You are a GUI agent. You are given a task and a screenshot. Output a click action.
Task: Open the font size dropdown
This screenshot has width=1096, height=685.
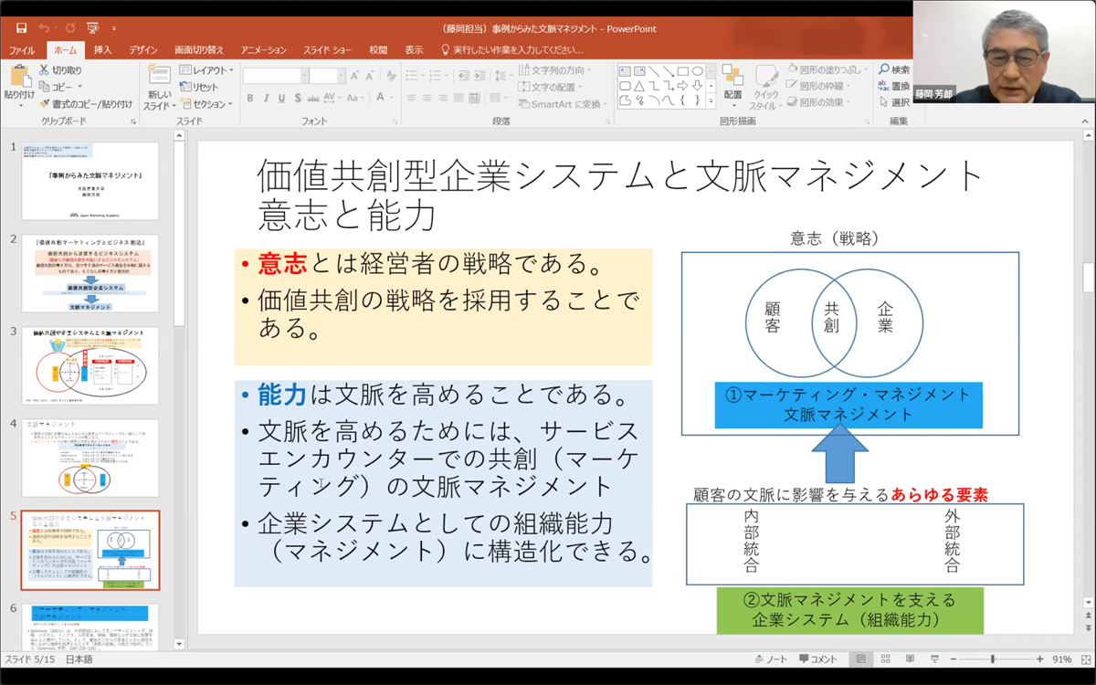point(342,76)
